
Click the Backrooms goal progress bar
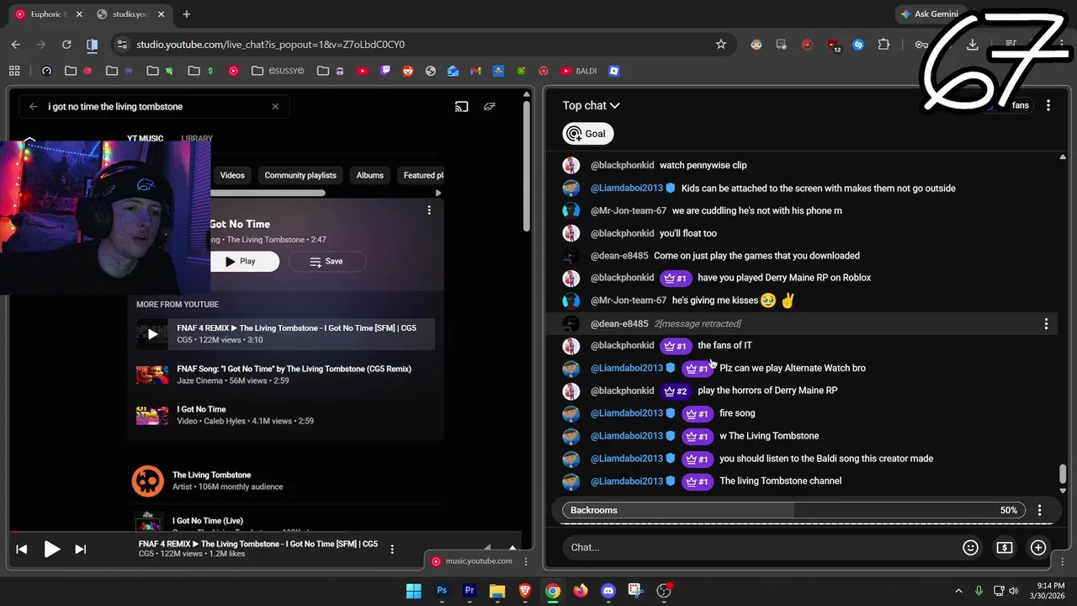point(794,510)
